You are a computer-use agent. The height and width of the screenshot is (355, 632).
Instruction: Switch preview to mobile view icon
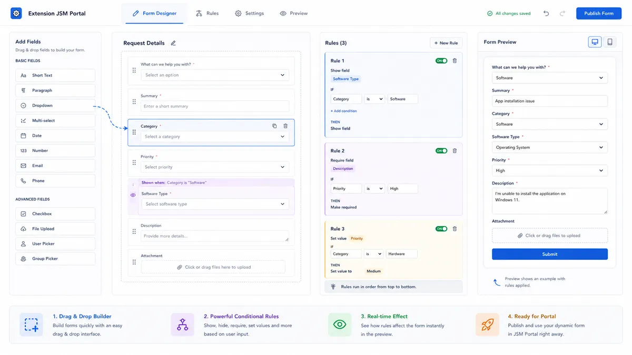610,42
